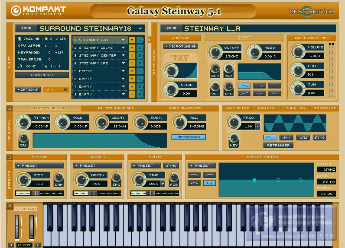
Task: Click the Delay FDB knob
Action: pos(174,177)
